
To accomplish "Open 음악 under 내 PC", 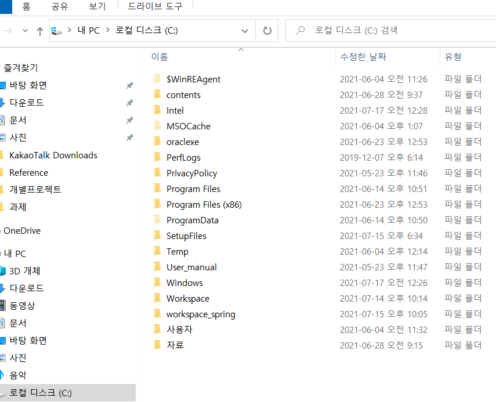I will coord(18,375).
